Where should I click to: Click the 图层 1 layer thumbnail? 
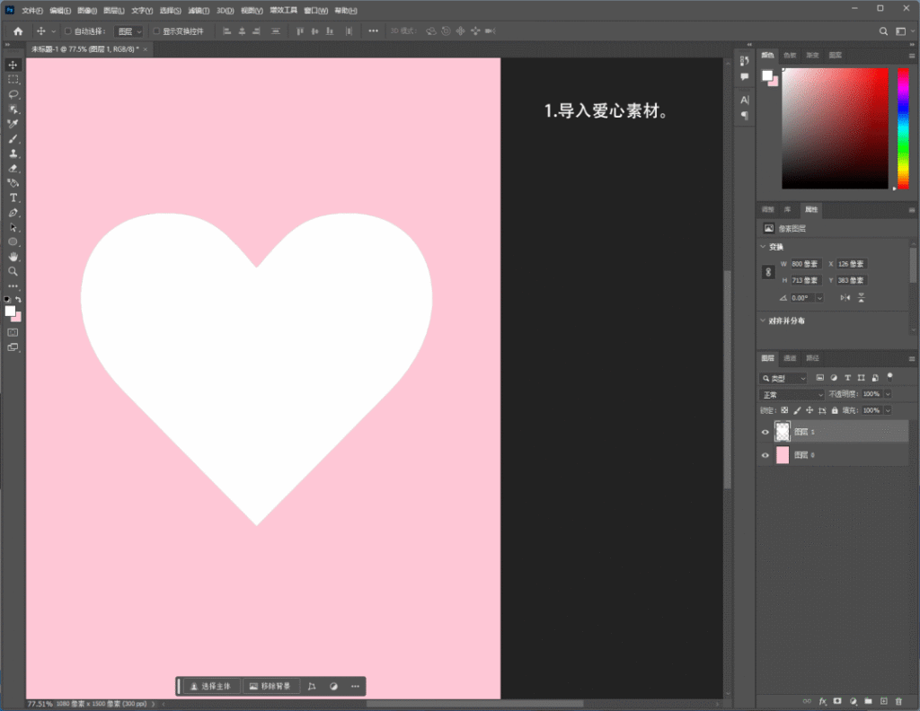(783, 432)
